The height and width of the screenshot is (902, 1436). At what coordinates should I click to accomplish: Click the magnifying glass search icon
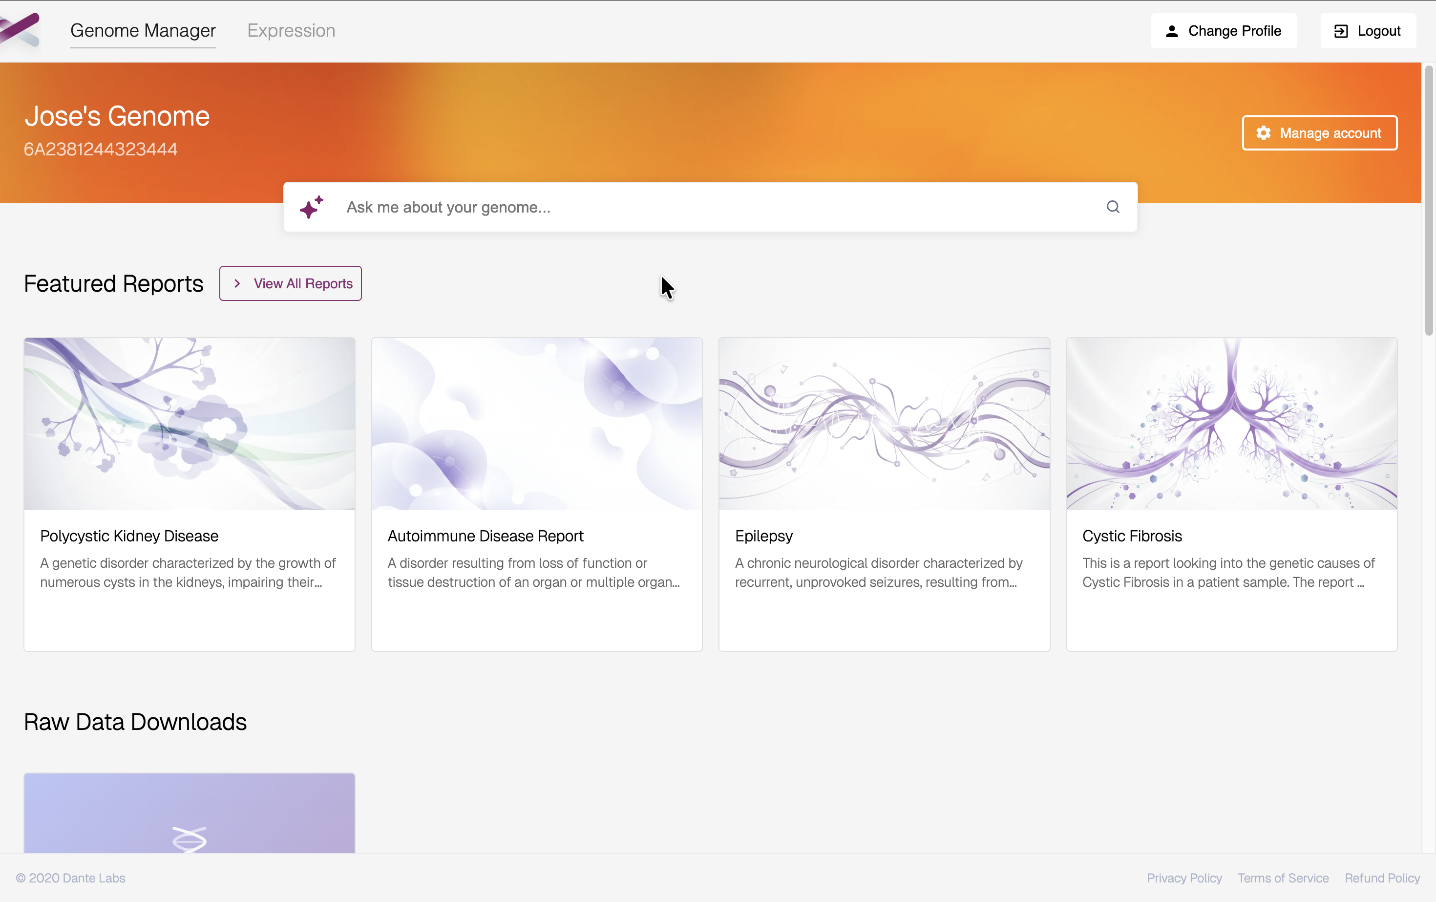1113,206
